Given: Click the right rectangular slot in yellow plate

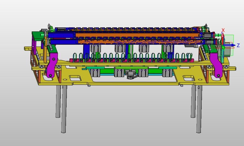Looking at the screenshot, I should click(x=189, y=78).
